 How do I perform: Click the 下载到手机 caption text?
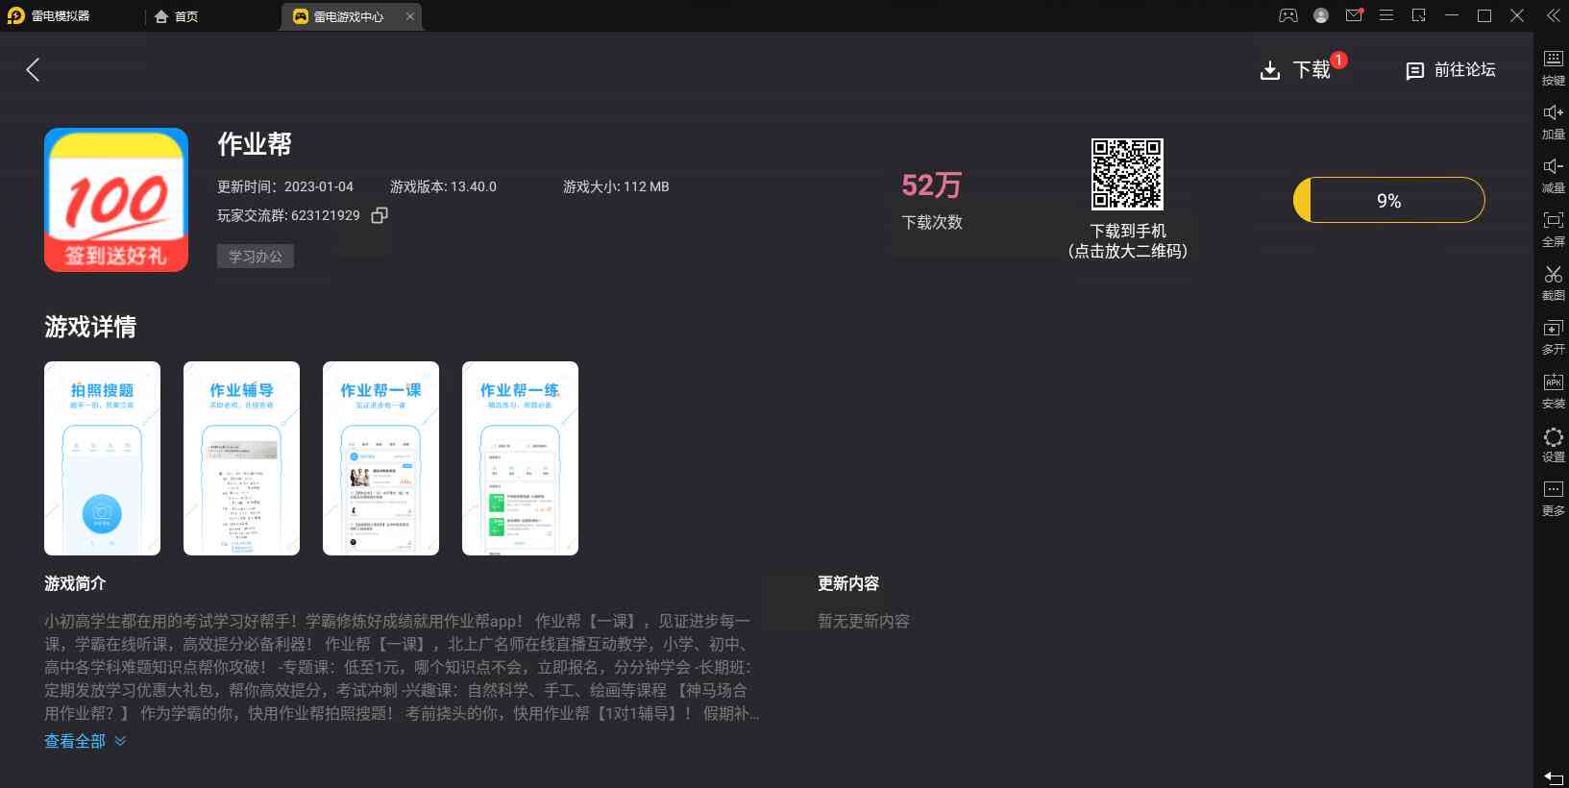(1128, 231)
